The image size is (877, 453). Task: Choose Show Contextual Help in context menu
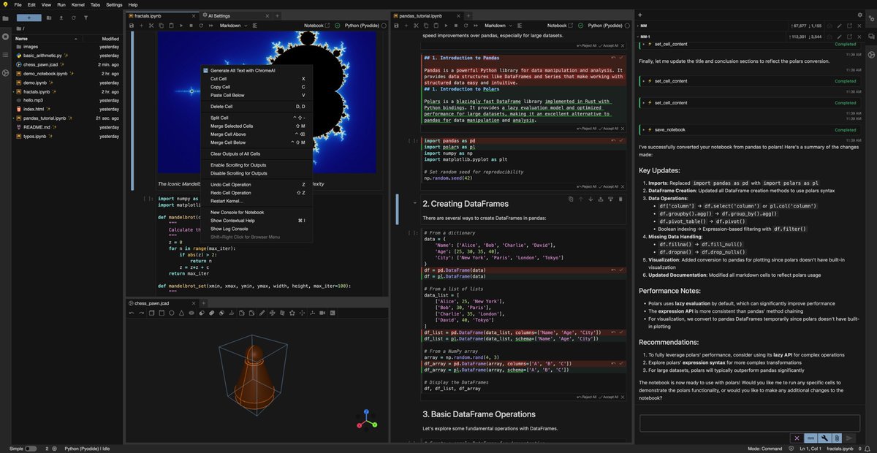point(256,220)
